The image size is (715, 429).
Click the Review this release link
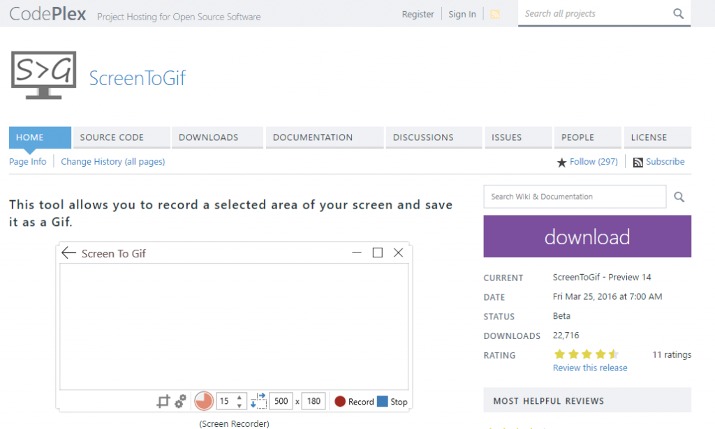point(590,368)
